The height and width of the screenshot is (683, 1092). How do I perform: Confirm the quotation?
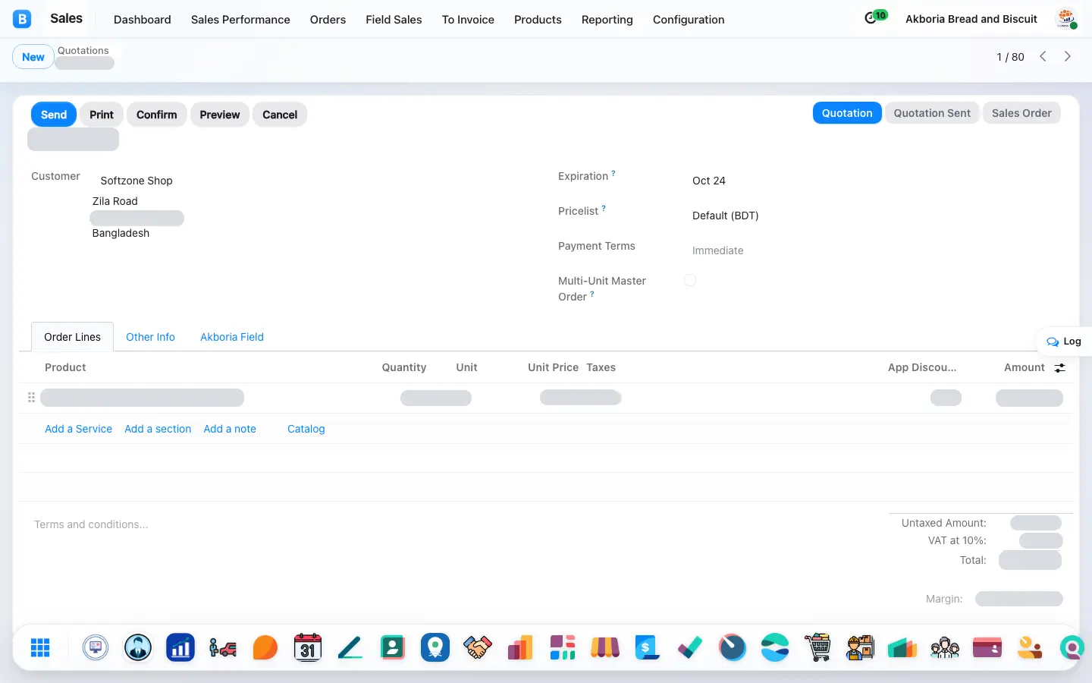(156, 115)
